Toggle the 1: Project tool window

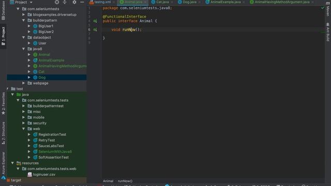3,36
